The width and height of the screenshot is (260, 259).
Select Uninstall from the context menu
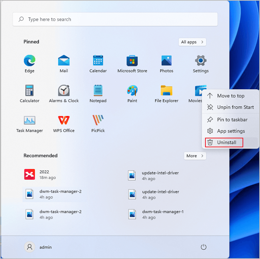231,142
